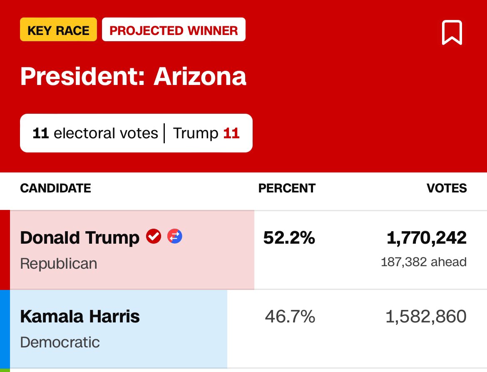Click the Democratic party label
The width and height of the screenshot is (487, 372).
click(60, 342)
